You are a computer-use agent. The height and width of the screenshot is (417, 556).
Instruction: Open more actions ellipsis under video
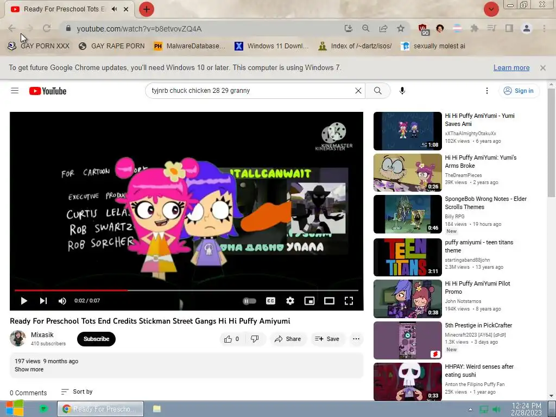(x=356, y=339)
